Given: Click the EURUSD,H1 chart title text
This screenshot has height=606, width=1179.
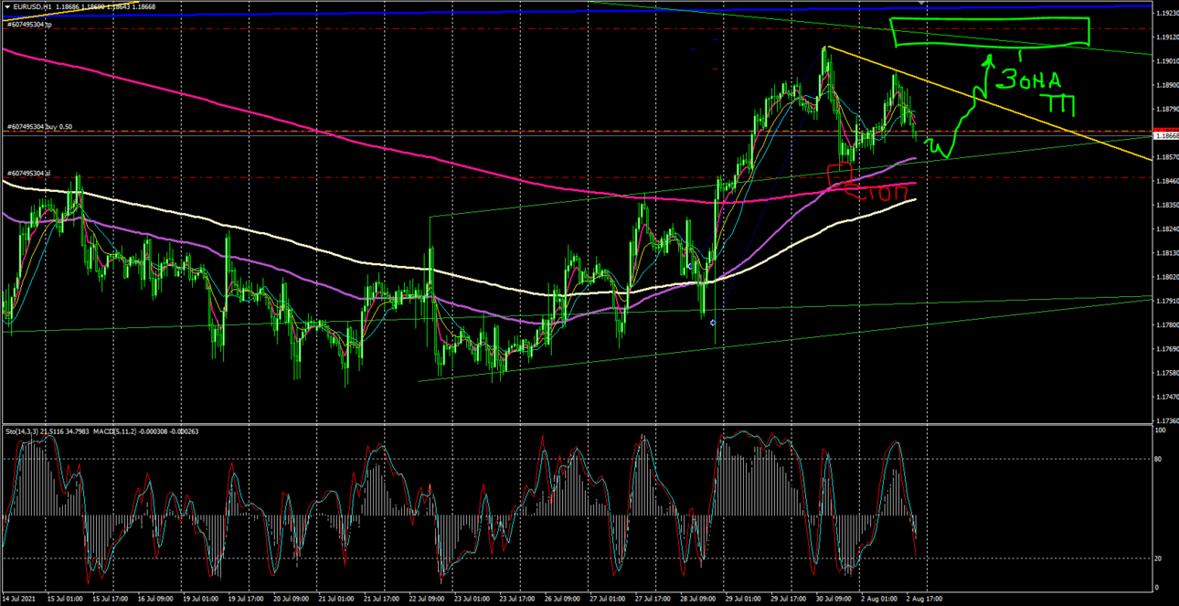Looking at the screenshot, I should pos(33,6).
